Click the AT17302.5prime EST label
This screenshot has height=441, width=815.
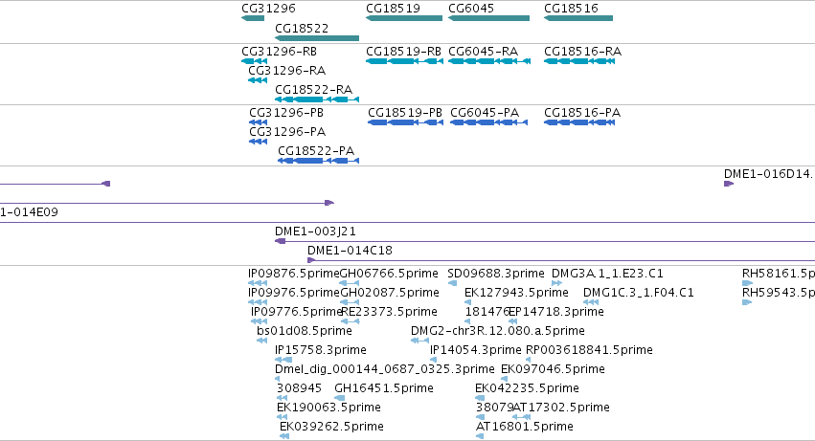(x=561, y=408)
